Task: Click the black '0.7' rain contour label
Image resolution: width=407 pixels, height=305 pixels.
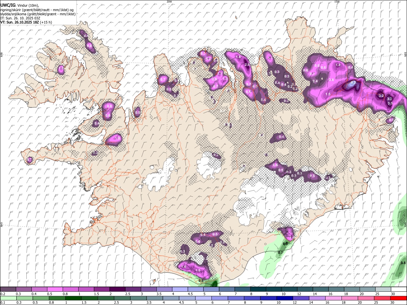Action: coord(280,253)
